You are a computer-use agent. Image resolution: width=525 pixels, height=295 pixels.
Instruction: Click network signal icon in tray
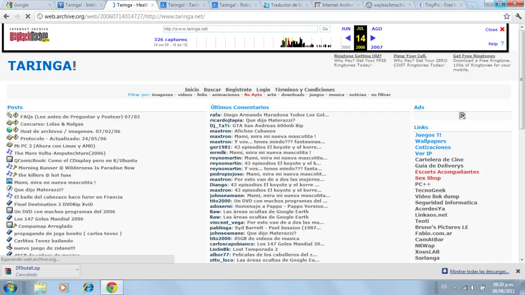pos(464,288)
